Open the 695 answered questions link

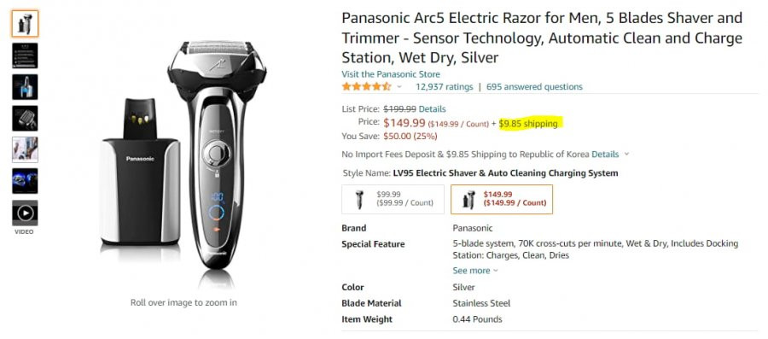point(534,87)
